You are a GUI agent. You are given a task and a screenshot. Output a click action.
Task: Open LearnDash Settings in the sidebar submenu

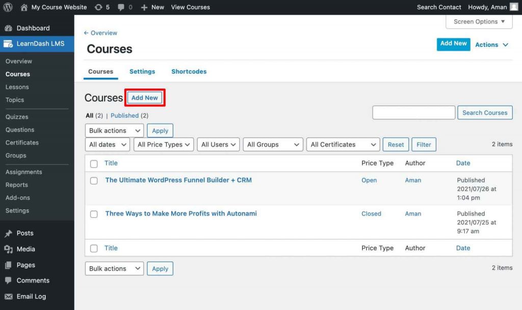pyautogui.click(x=17, y=211)
